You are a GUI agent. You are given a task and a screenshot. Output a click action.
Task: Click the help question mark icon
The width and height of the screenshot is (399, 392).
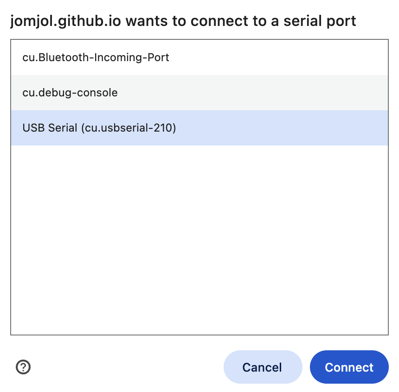coord(23,367)
